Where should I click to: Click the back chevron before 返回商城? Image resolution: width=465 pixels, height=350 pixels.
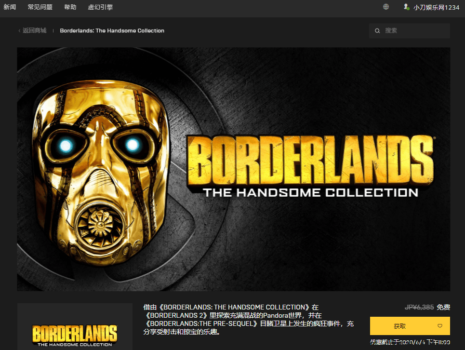click(x=19, y=31)
